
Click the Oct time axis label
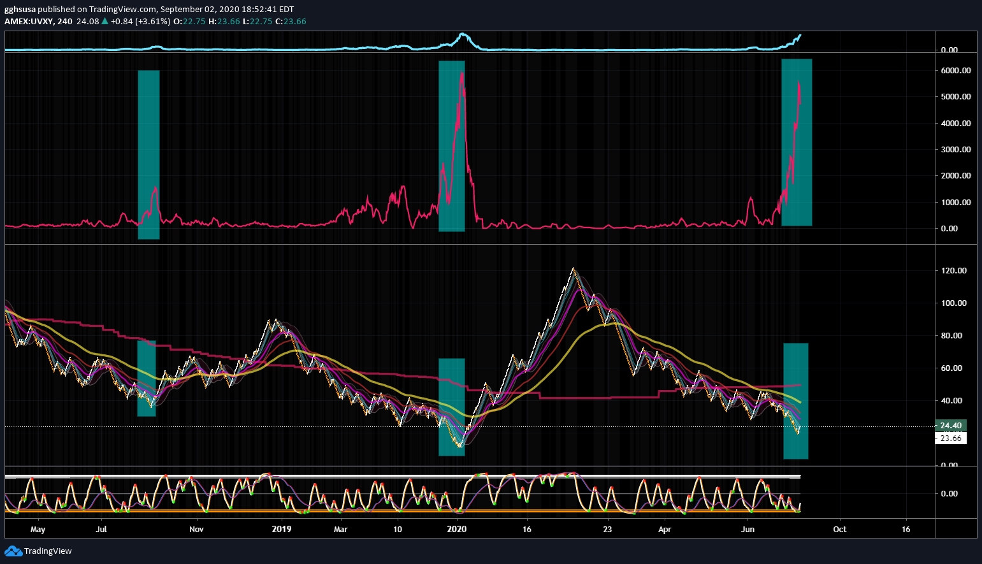tap(840, 530)
